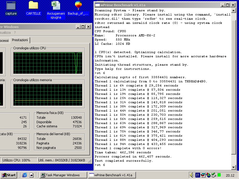Click kernel Paginata value 24336
Screen dimensions: 239x179
point(77,143)
